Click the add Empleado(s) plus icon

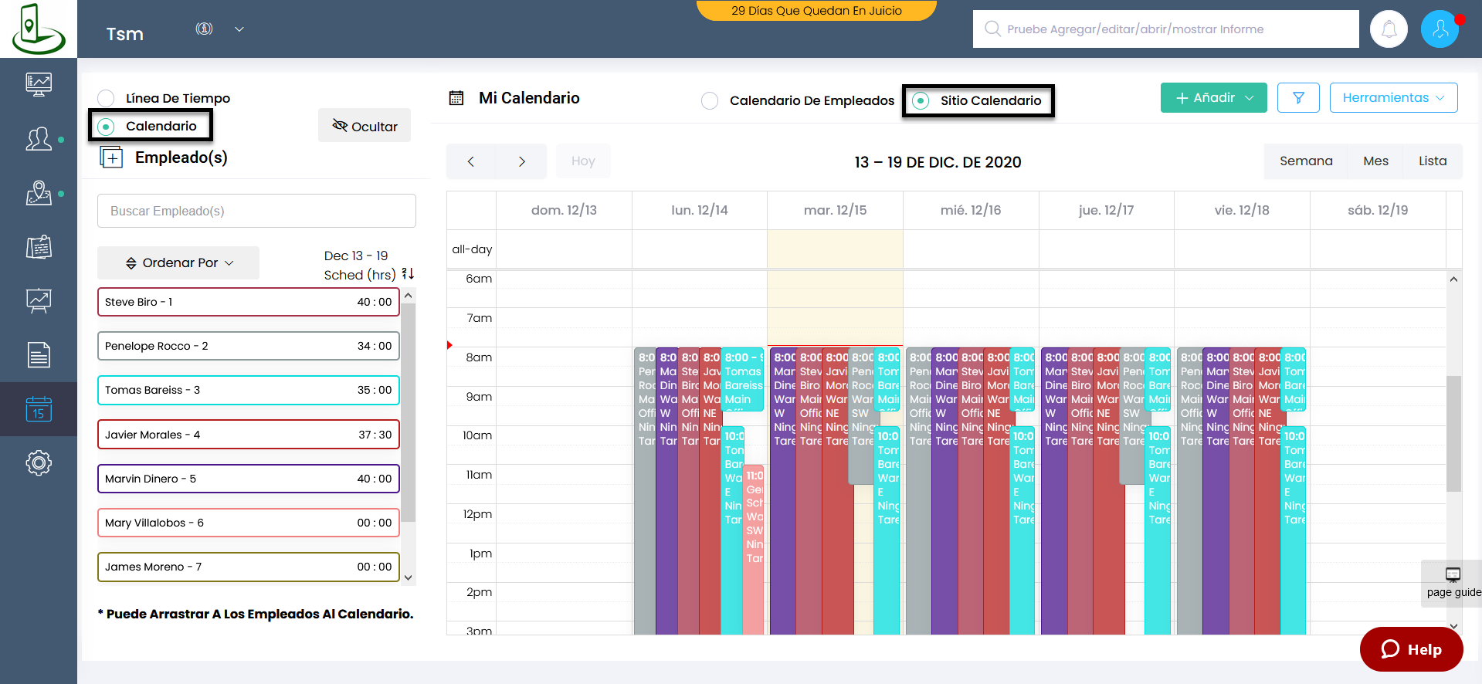click(111, 157)
